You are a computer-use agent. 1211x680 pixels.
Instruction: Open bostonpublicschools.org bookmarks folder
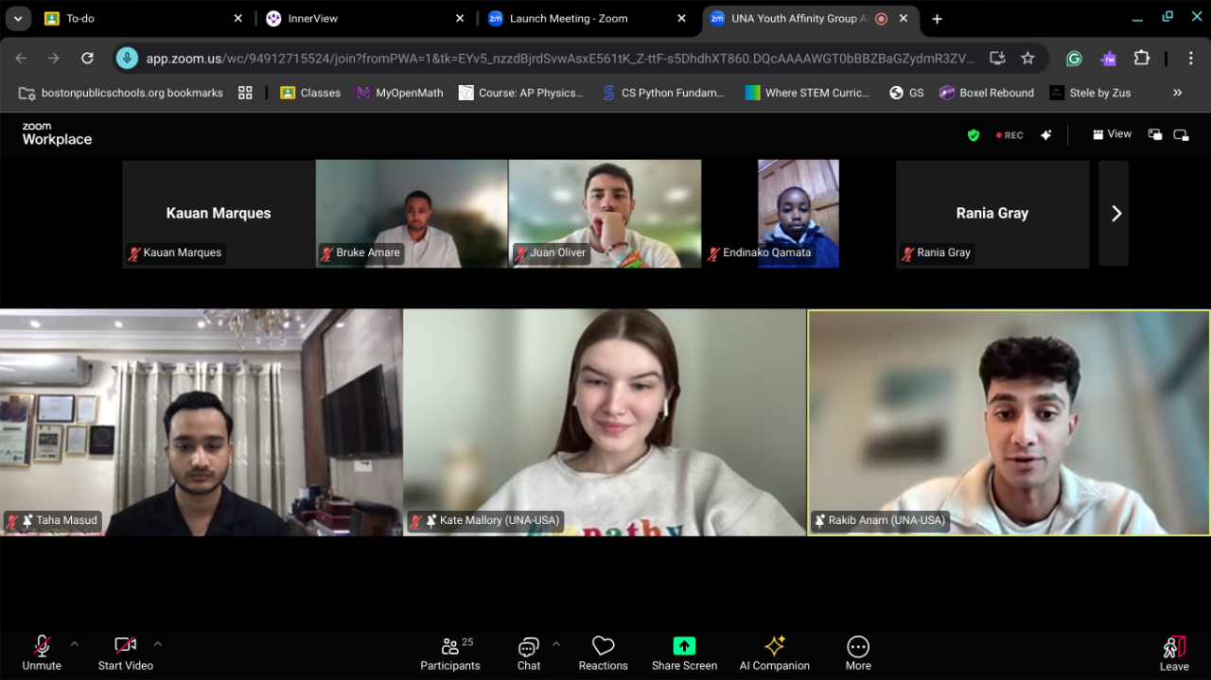[x=120, y=93]
